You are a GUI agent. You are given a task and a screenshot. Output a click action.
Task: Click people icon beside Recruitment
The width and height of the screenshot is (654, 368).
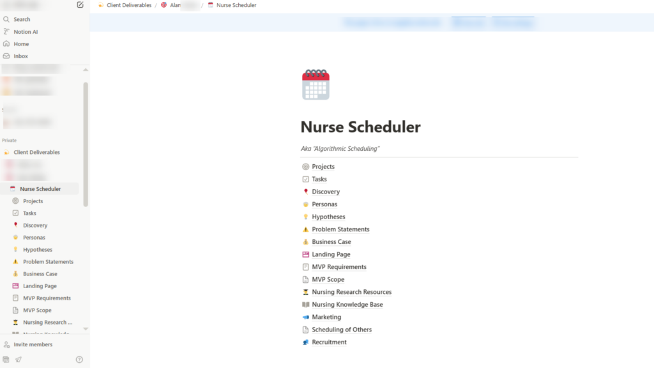[306, 342]
